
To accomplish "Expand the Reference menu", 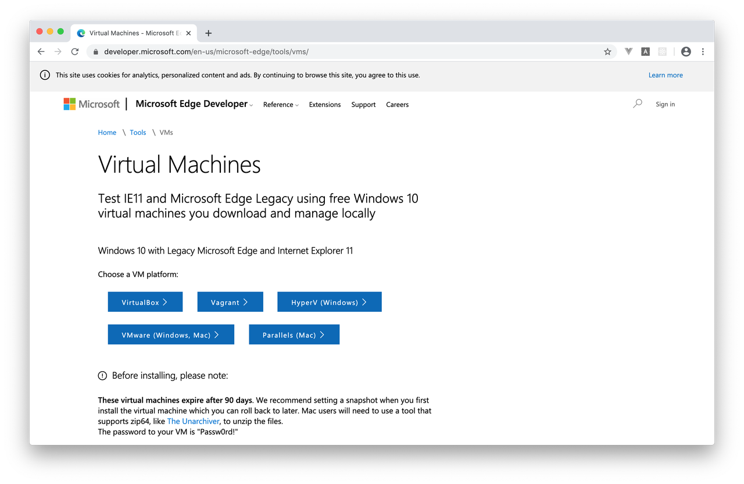I will pos(281,105).
